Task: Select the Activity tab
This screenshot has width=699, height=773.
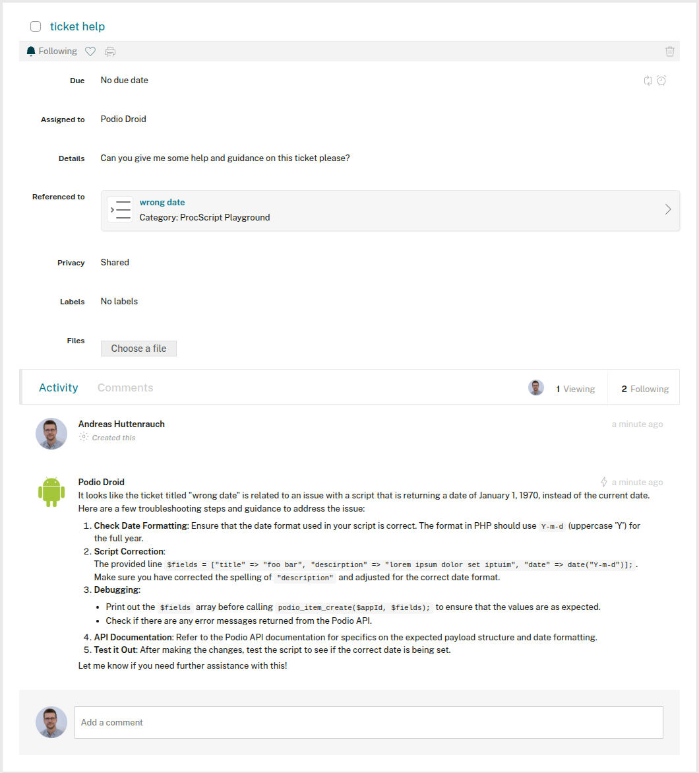Action: 59,388
